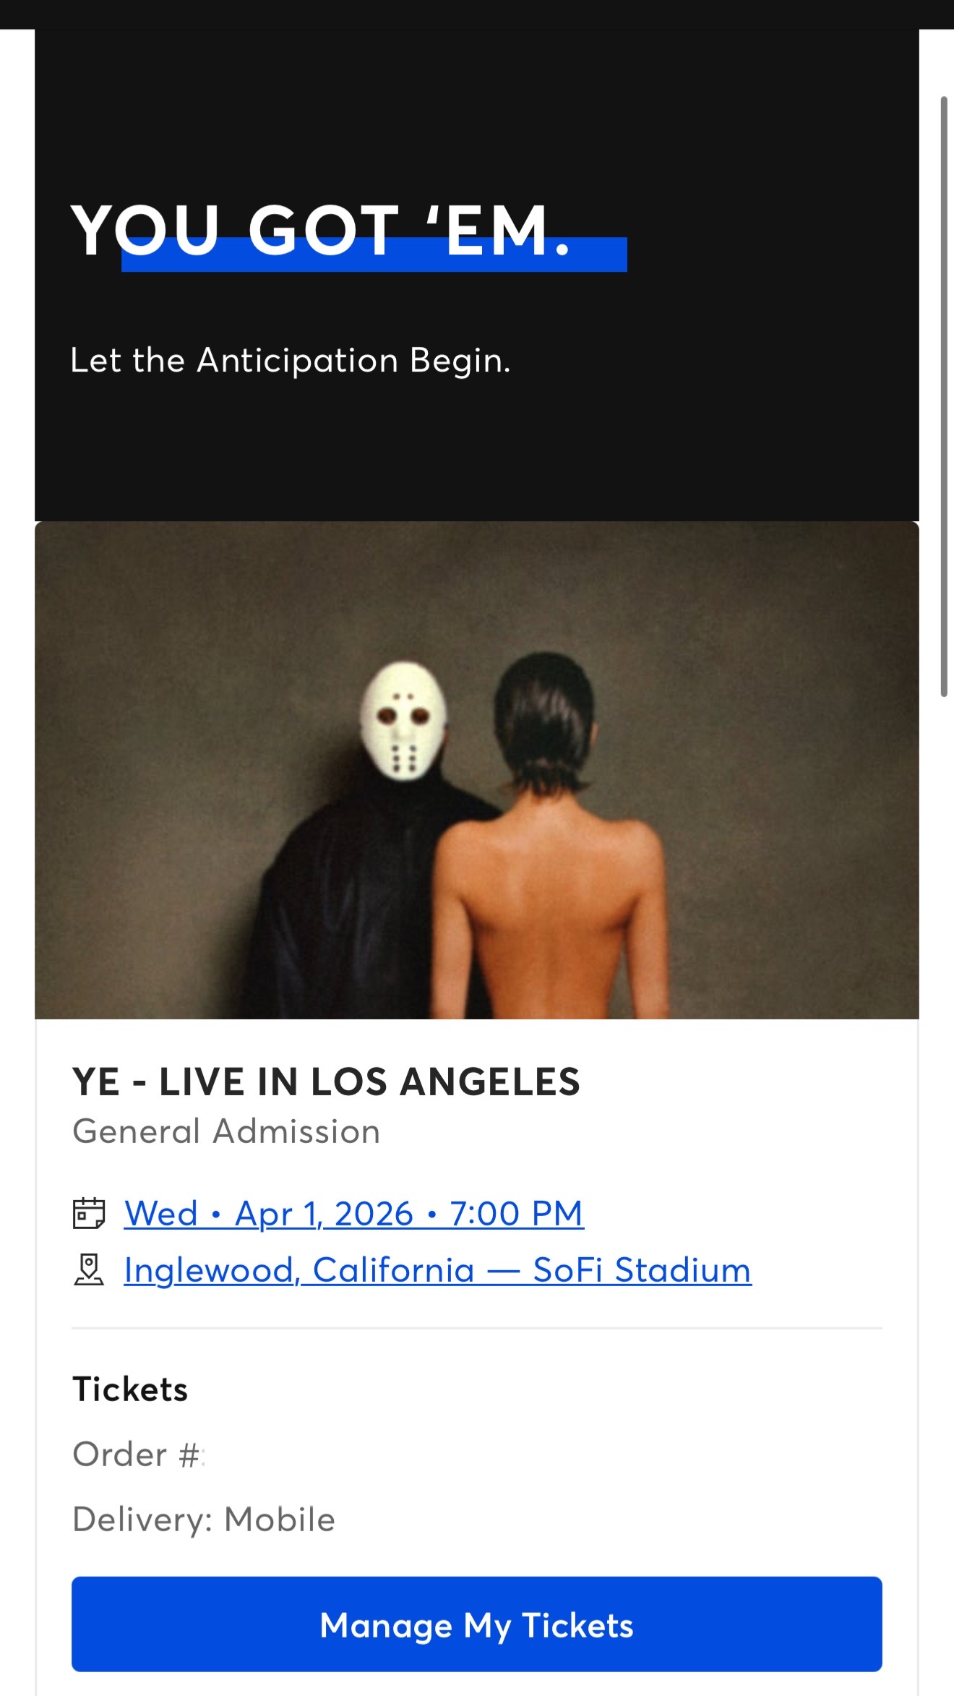Screen dimensions: 954x1696
Task: Click the YOU GOT 'EM. heading
Action: pyautogui.click(x=322, y=231)
